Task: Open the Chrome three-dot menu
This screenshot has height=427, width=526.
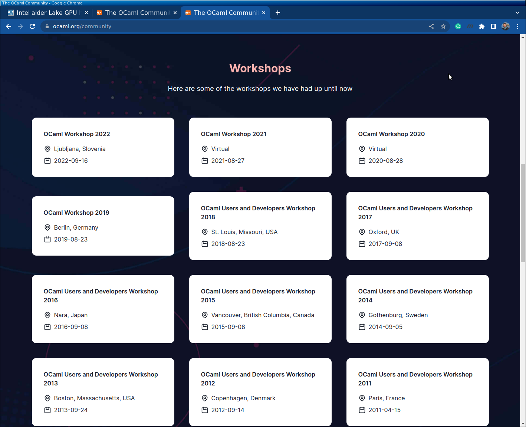Action: (517, 26)
